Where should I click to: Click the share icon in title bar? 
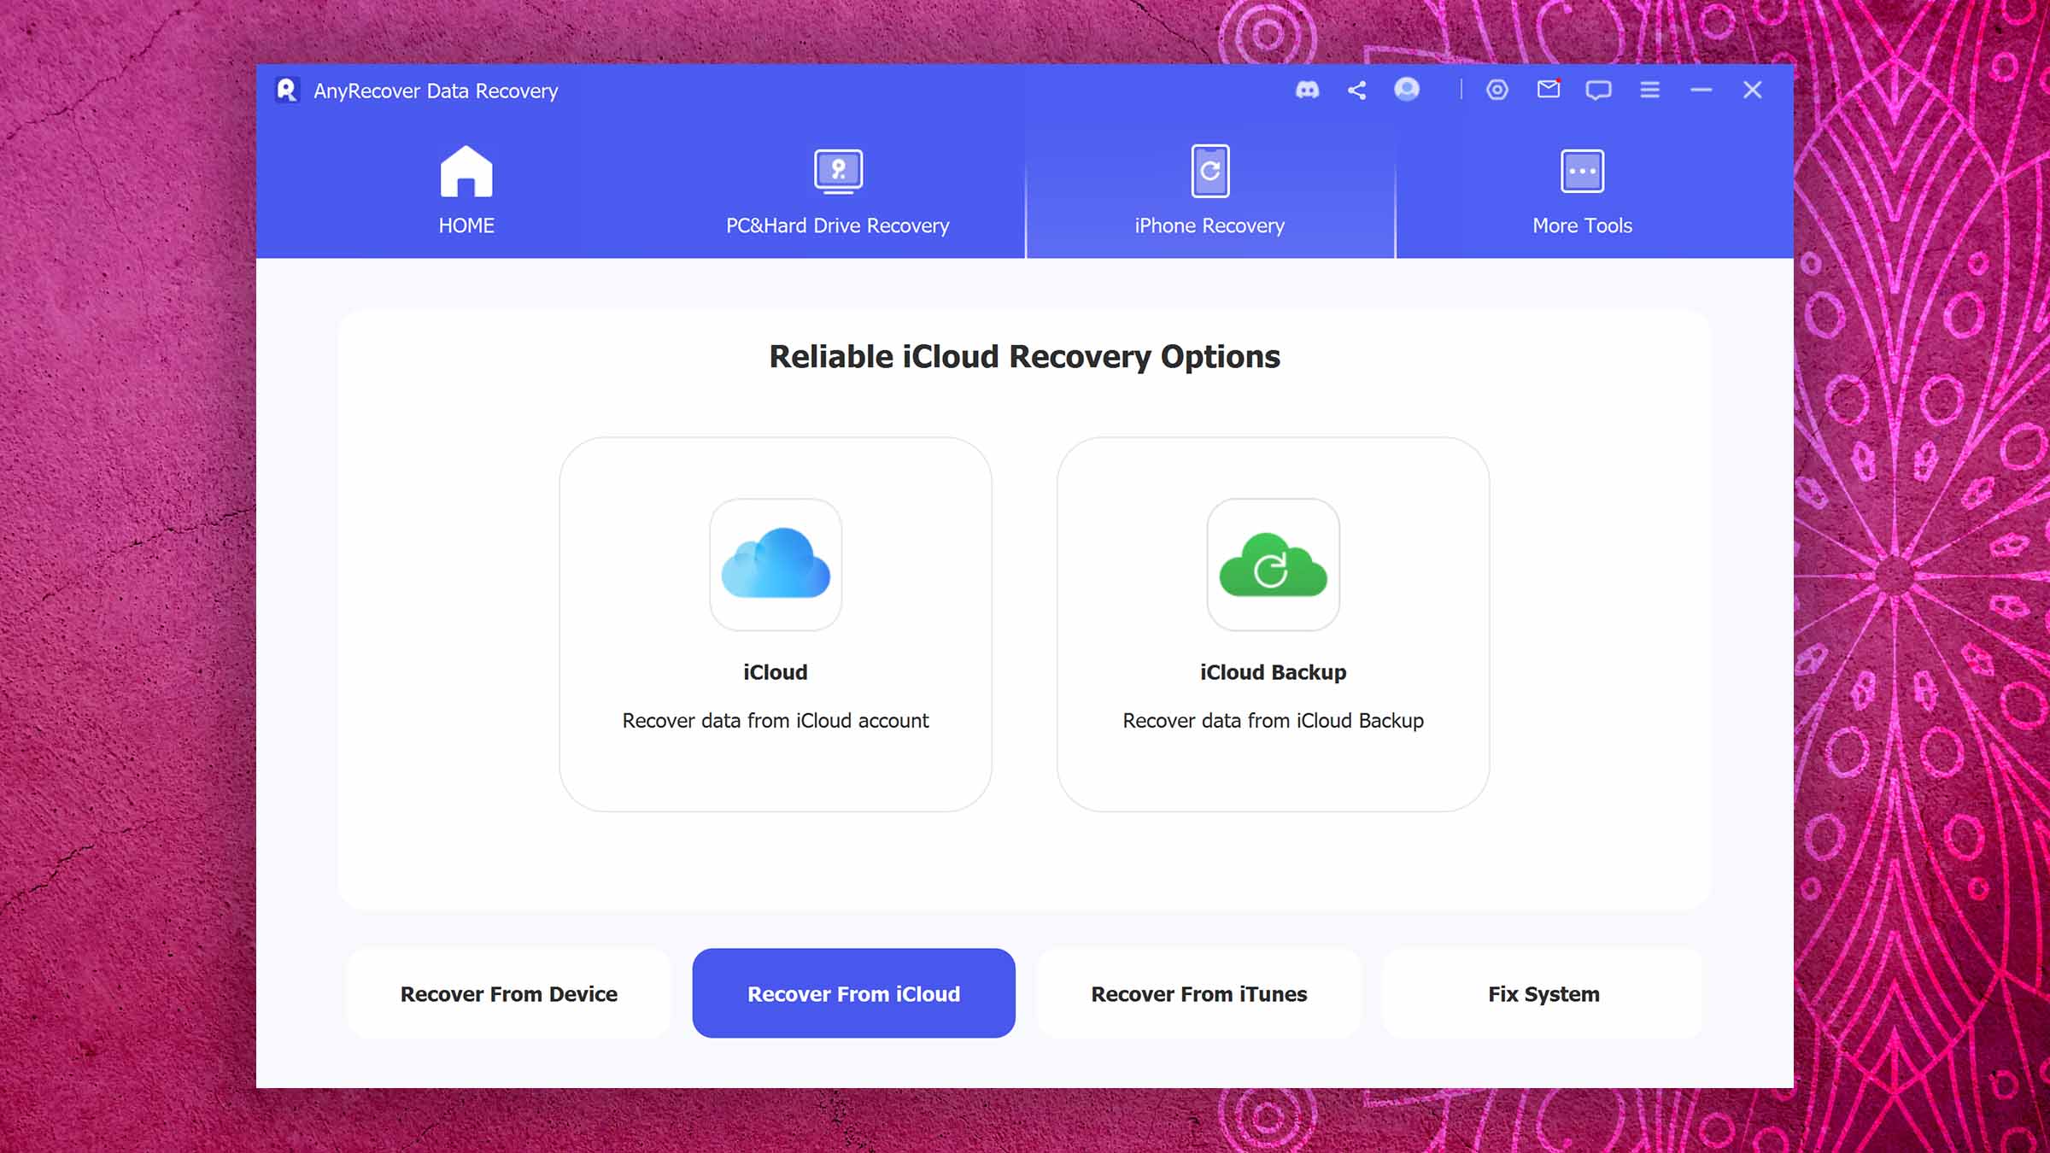pos(1356,90)
